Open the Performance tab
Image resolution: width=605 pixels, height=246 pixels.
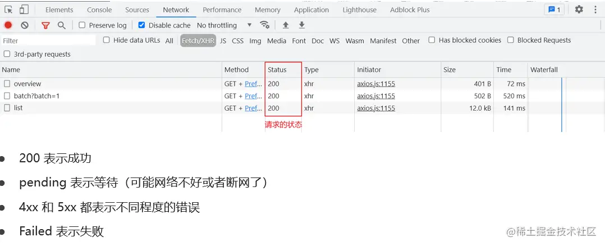(x=222, y=10)
